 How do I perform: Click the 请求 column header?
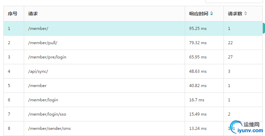(33, 14)
